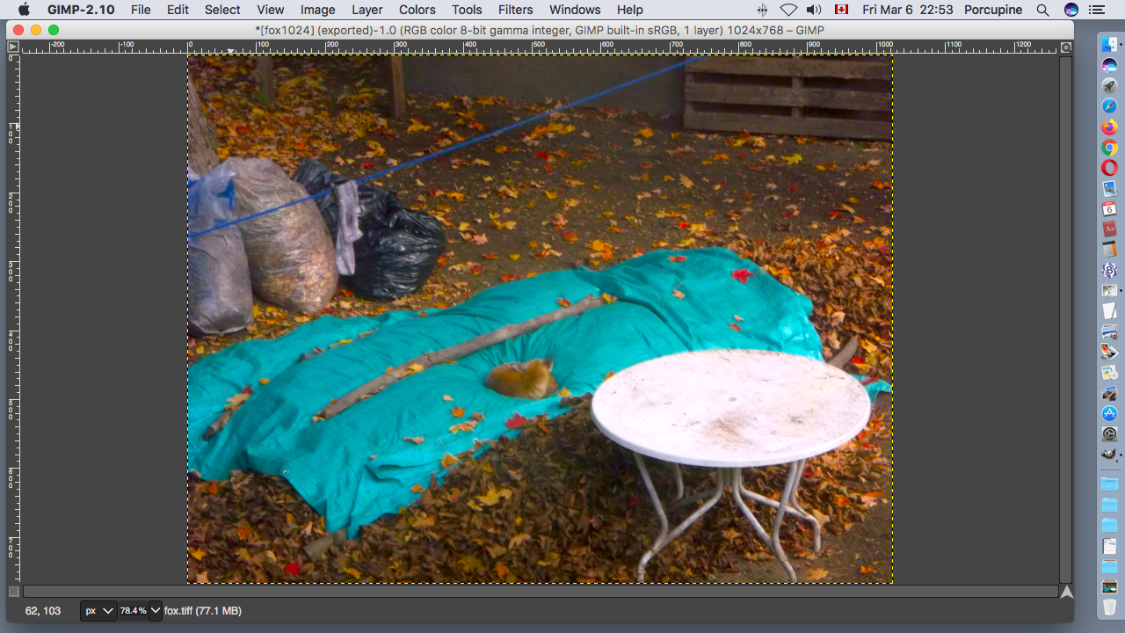Open the Tools menu

(x=467, y=10)
